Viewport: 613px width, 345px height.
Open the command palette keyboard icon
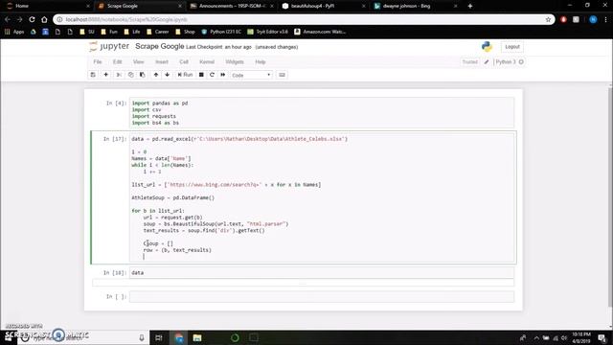point(282,75)
